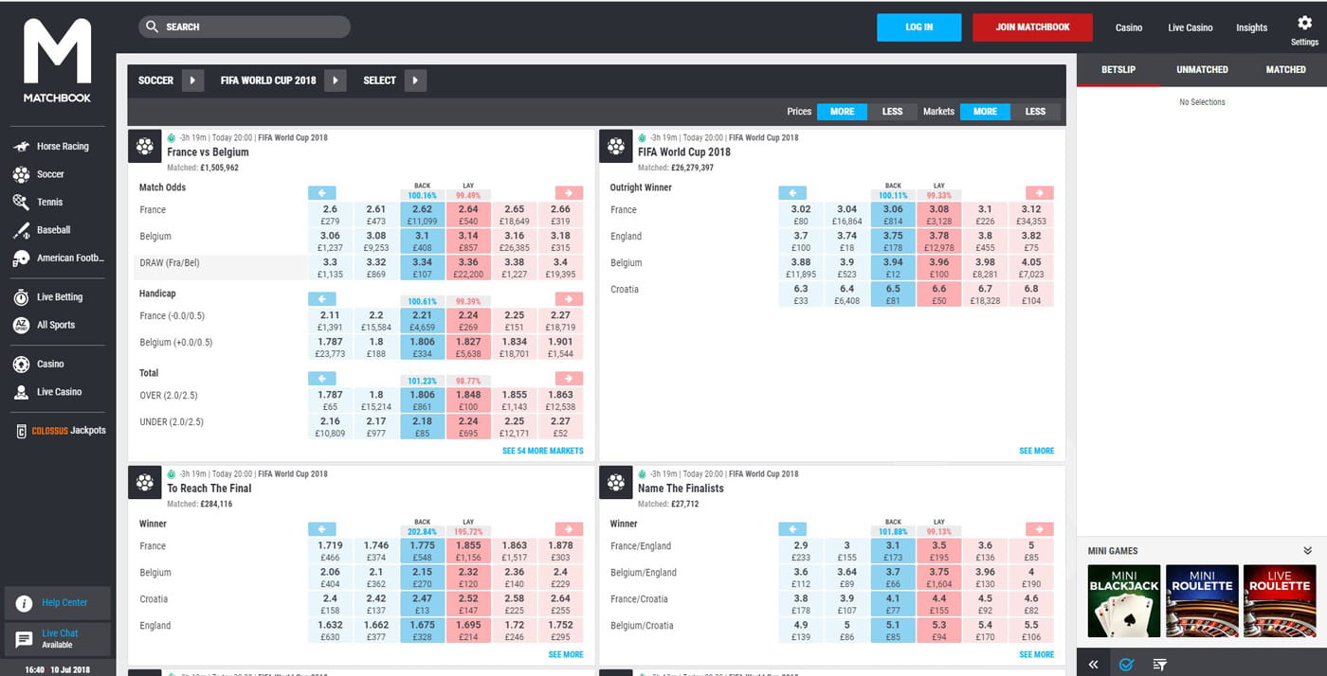The image size is (1327, 676).
Task: Set Markets to MORE
Action: (x=985, y=112)
